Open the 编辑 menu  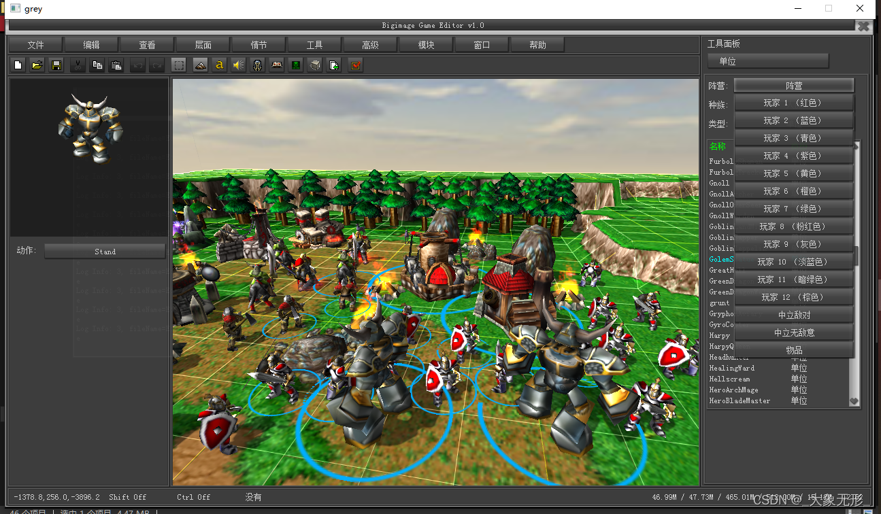point(91,45)
